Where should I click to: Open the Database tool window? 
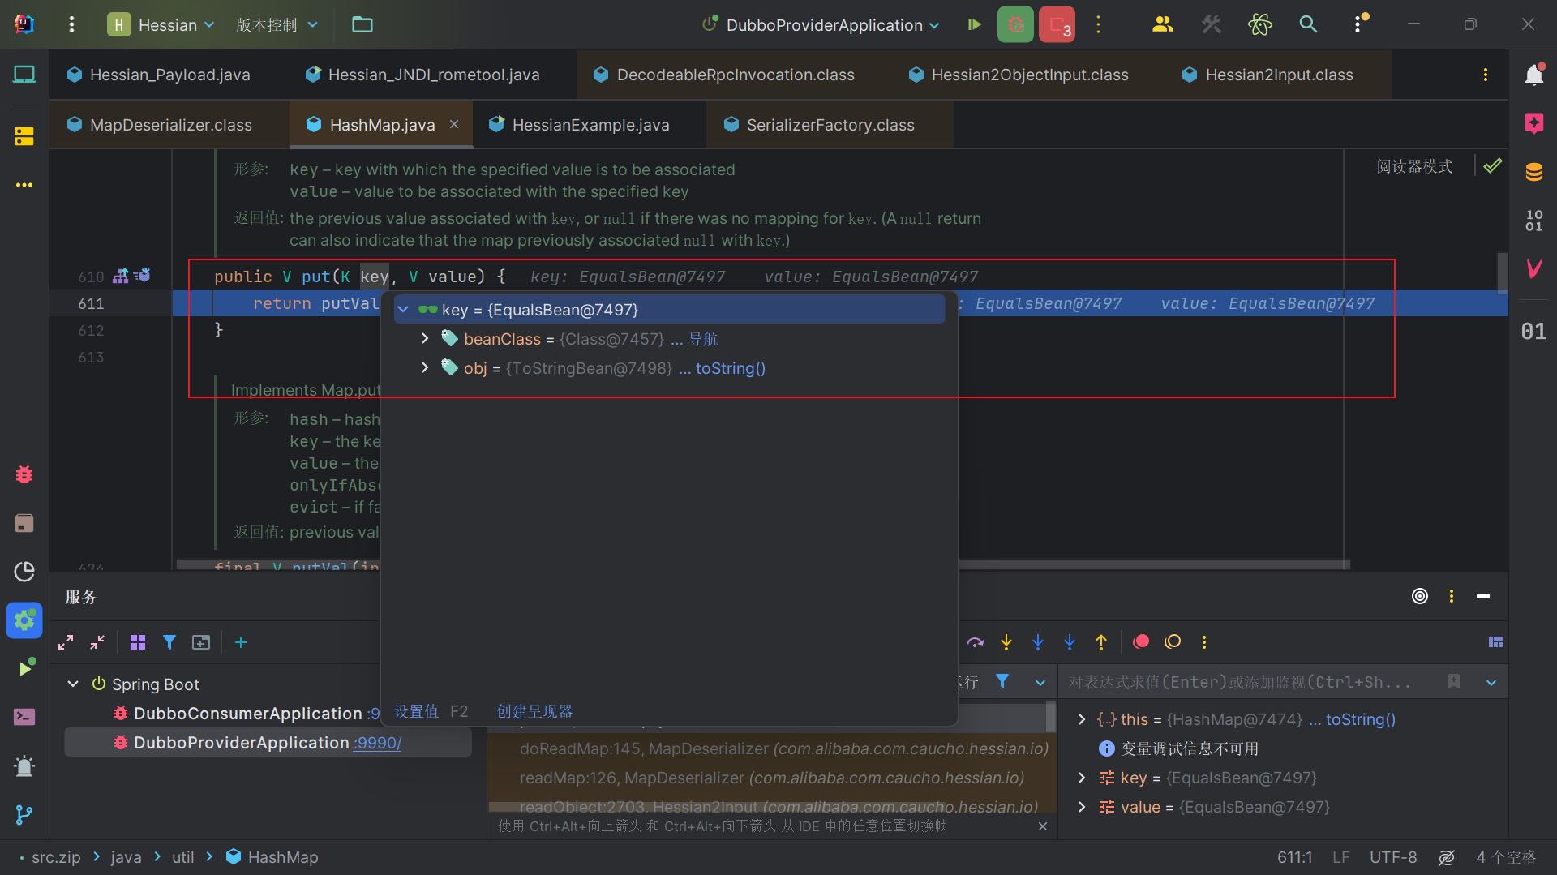pos(1533,172)
